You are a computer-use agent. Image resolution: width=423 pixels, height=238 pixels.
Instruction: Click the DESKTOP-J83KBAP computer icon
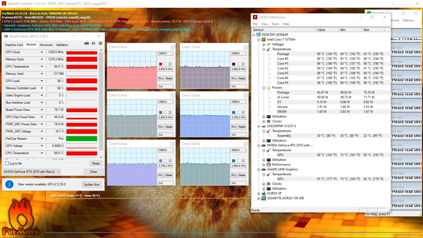click(258, 35)
